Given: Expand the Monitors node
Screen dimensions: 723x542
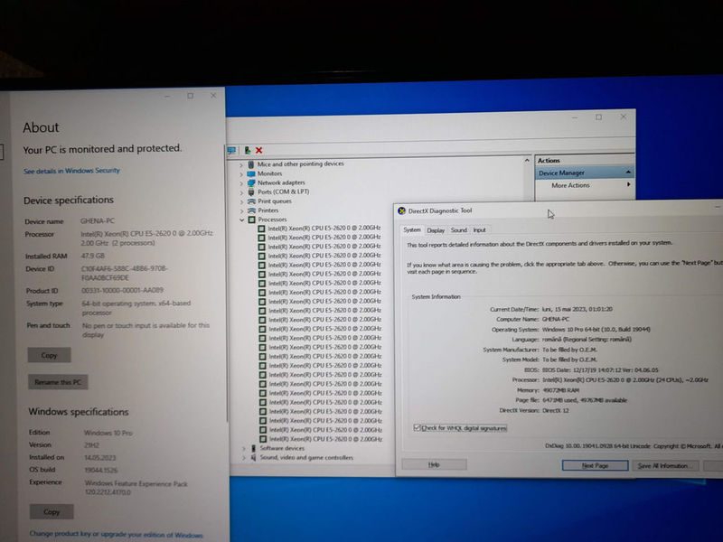Looking at the screenshot, I should pyautogui.click(x=241, y=174).
